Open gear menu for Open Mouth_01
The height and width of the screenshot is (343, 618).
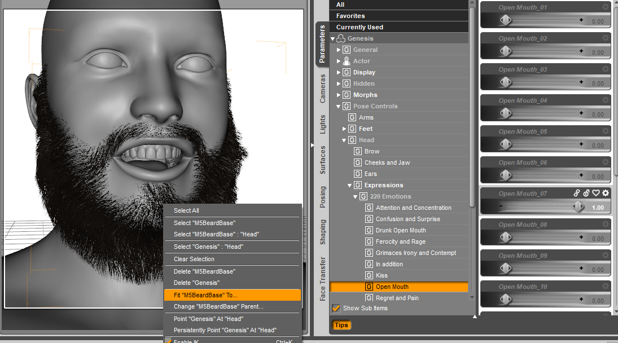tap(606, 7)
